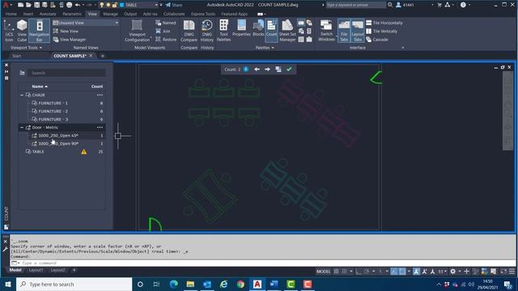
Task: Click in the Count palette search field
Action: [66, 73]
